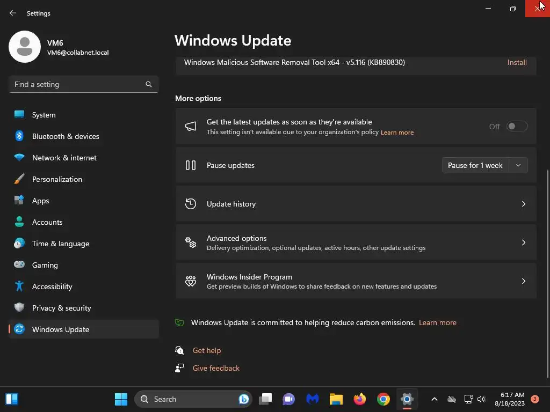This screenshot has height=412, width=550.
Task: Install the Malicious Software Removal Tool update
Action: coord(517,62)
